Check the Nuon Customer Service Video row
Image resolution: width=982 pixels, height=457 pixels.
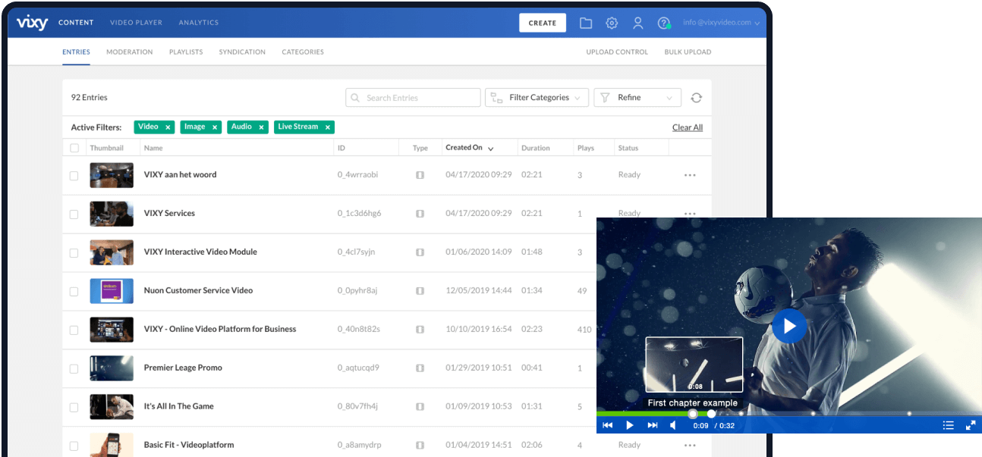tap(74, 292)
